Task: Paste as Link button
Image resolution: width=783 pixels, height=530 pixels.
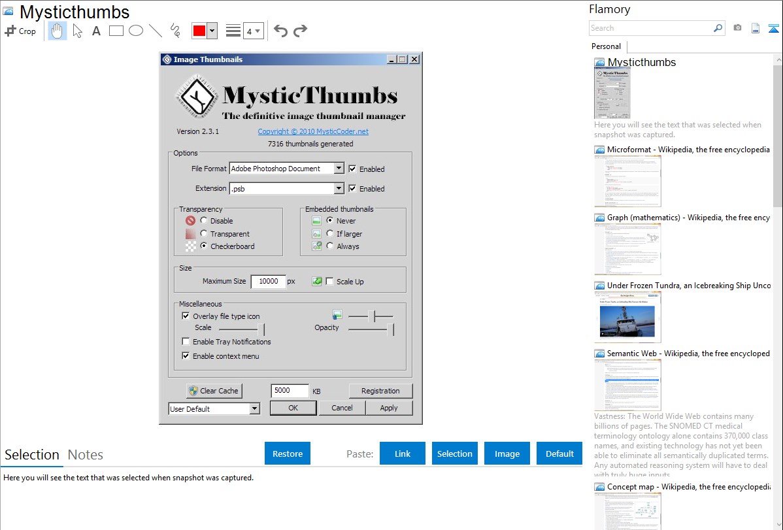Action: (x=403, y=454)
